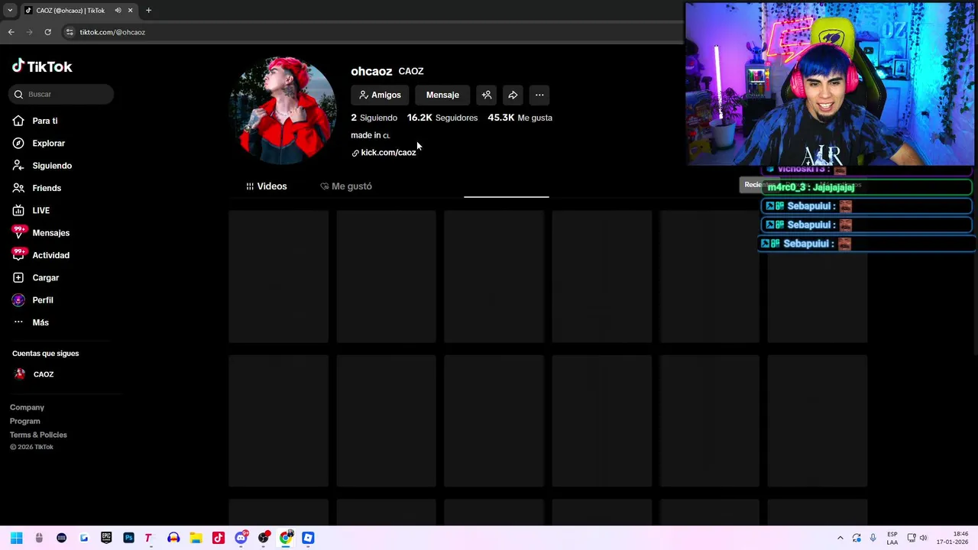The image size is (978, 550).
Task: View site information icon in address bar
Action: [x=70, y=32]
